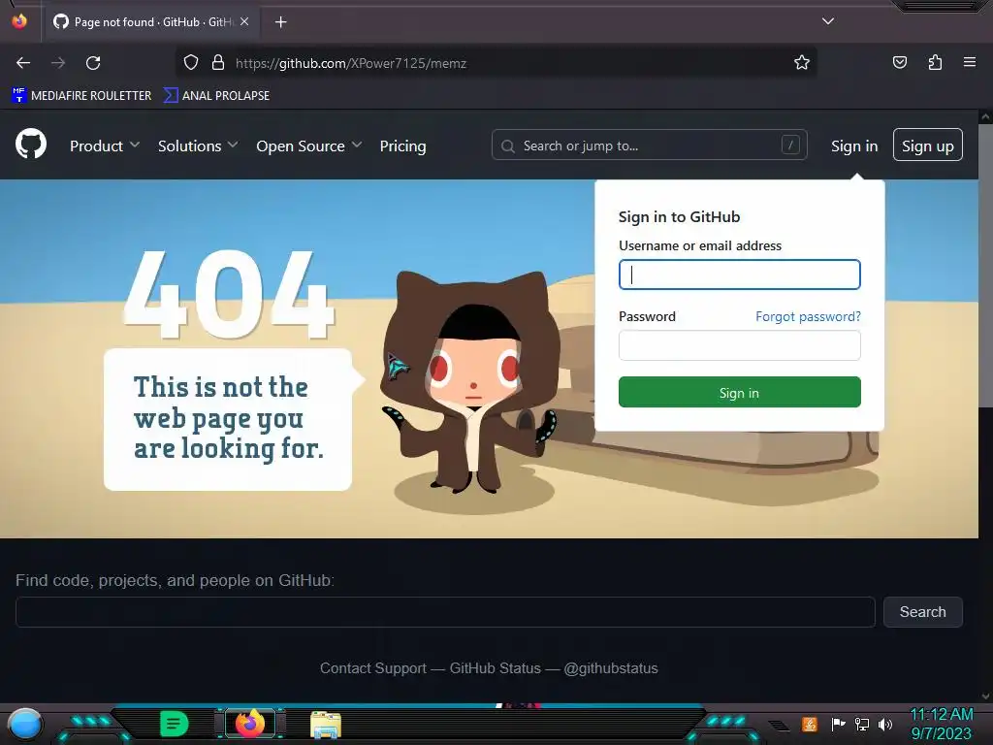Expand the Open Source dropdown menu
The width and height of the screenshot is (993, 745).
point(309,146)
